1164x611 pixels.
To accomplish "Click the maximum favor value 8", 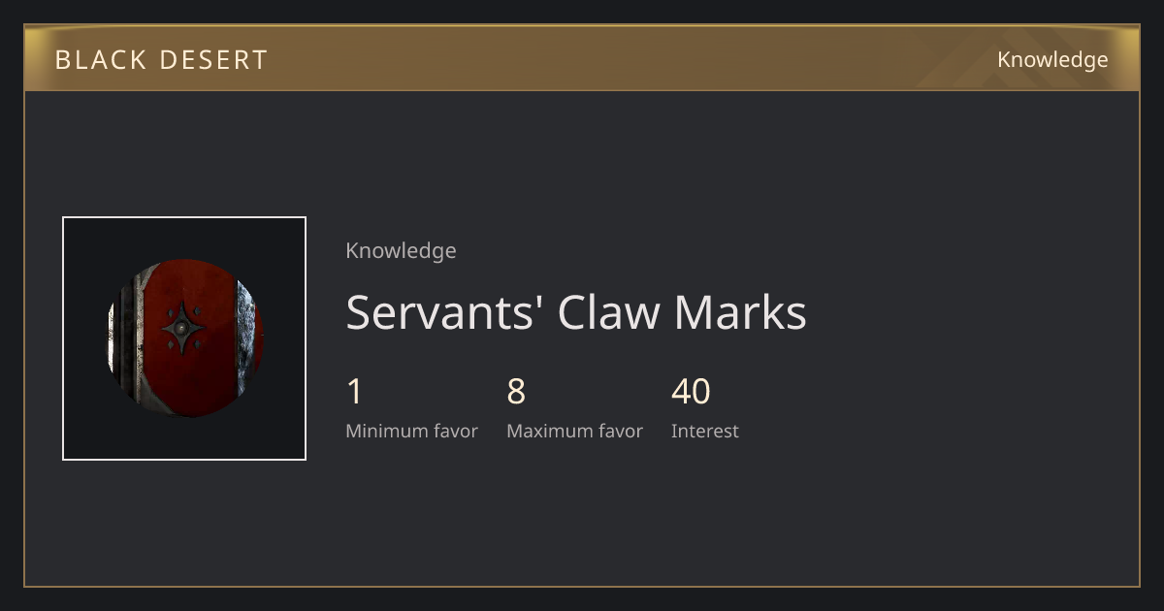I will tap(516, 392).
